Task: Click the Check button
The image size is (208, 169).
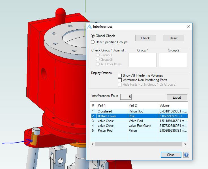Action: point(145,38)
